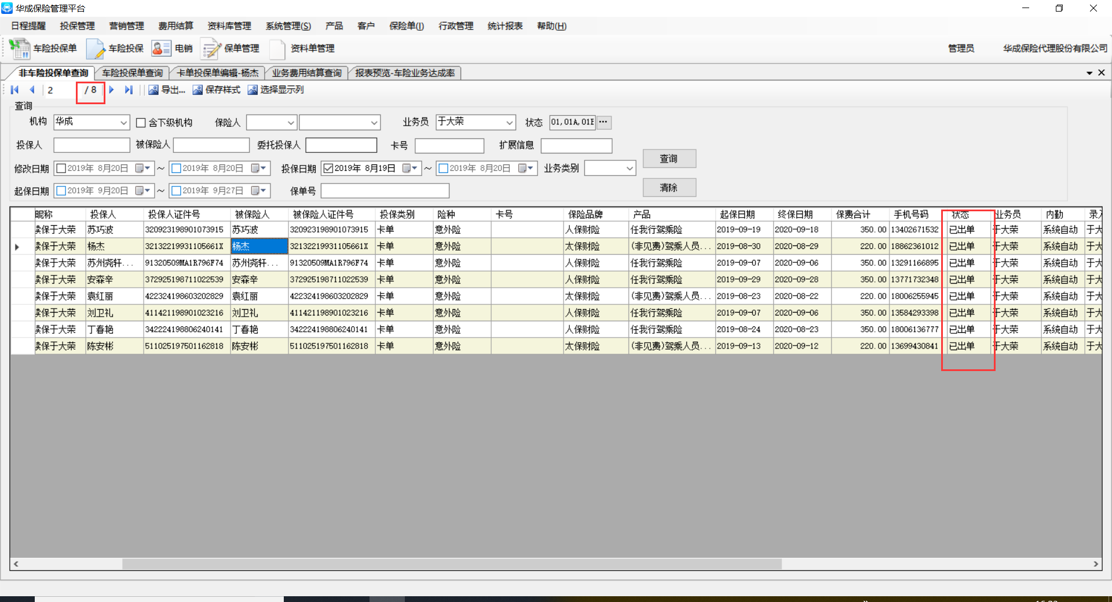Viewport: 1112px width, 602px height.
Task: Switch to the 业务费用结算查询 tab
Action: point(306,73)
